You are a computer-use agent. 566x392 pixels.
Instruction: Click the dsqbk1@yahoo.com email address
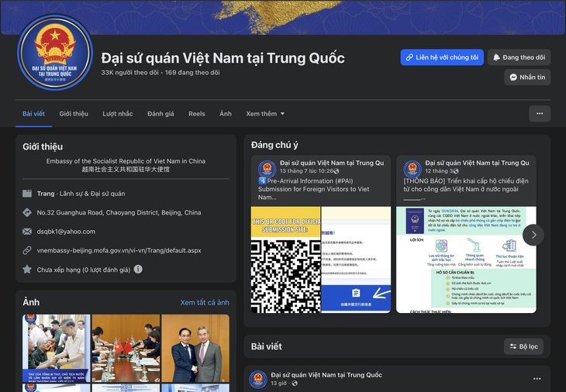[x=66, y=232]
